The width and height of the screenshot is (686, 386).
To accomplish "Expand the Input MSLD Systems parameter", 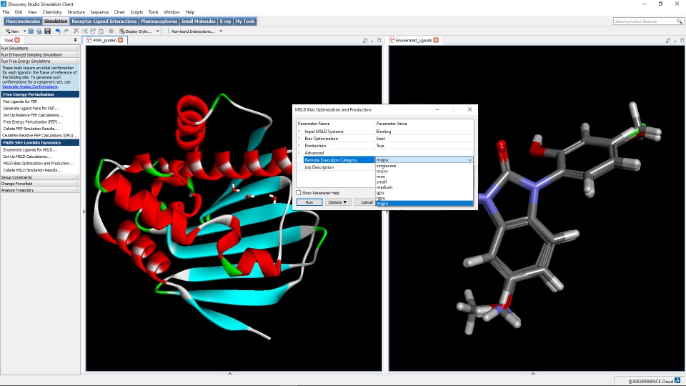I will [299, 132].
